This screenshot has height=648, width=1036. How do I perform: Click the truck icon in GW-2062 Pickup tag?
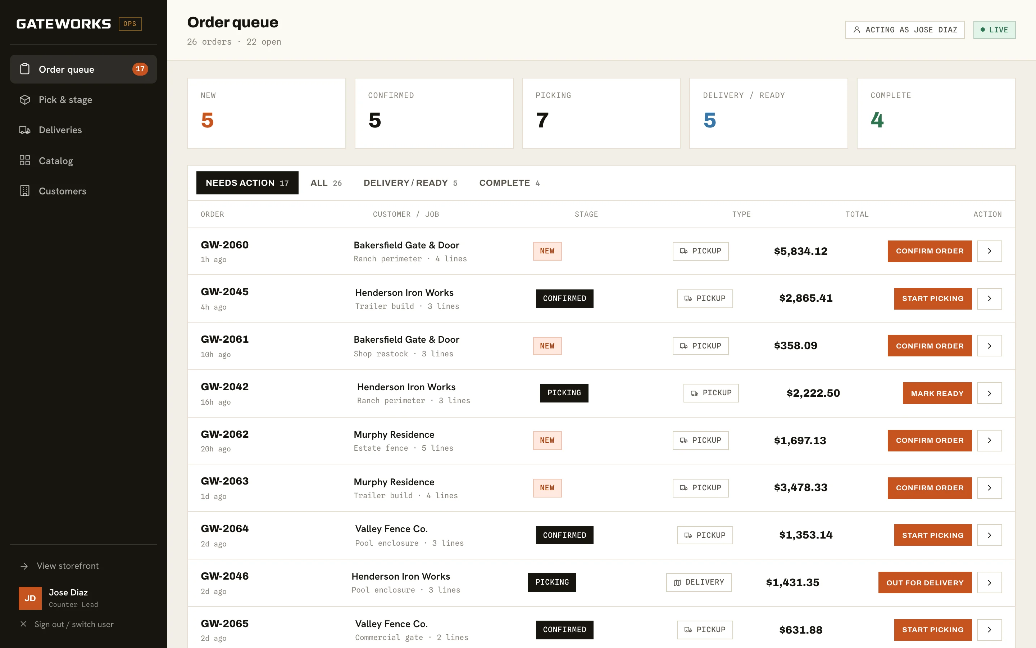pyautogui.click(x=684, y=441)
